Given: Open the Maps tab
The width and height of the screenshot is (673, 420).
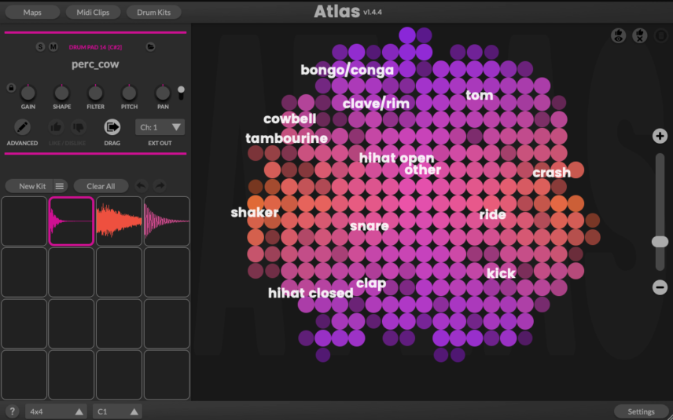Looking at the screenshot, I should point(32,12).
